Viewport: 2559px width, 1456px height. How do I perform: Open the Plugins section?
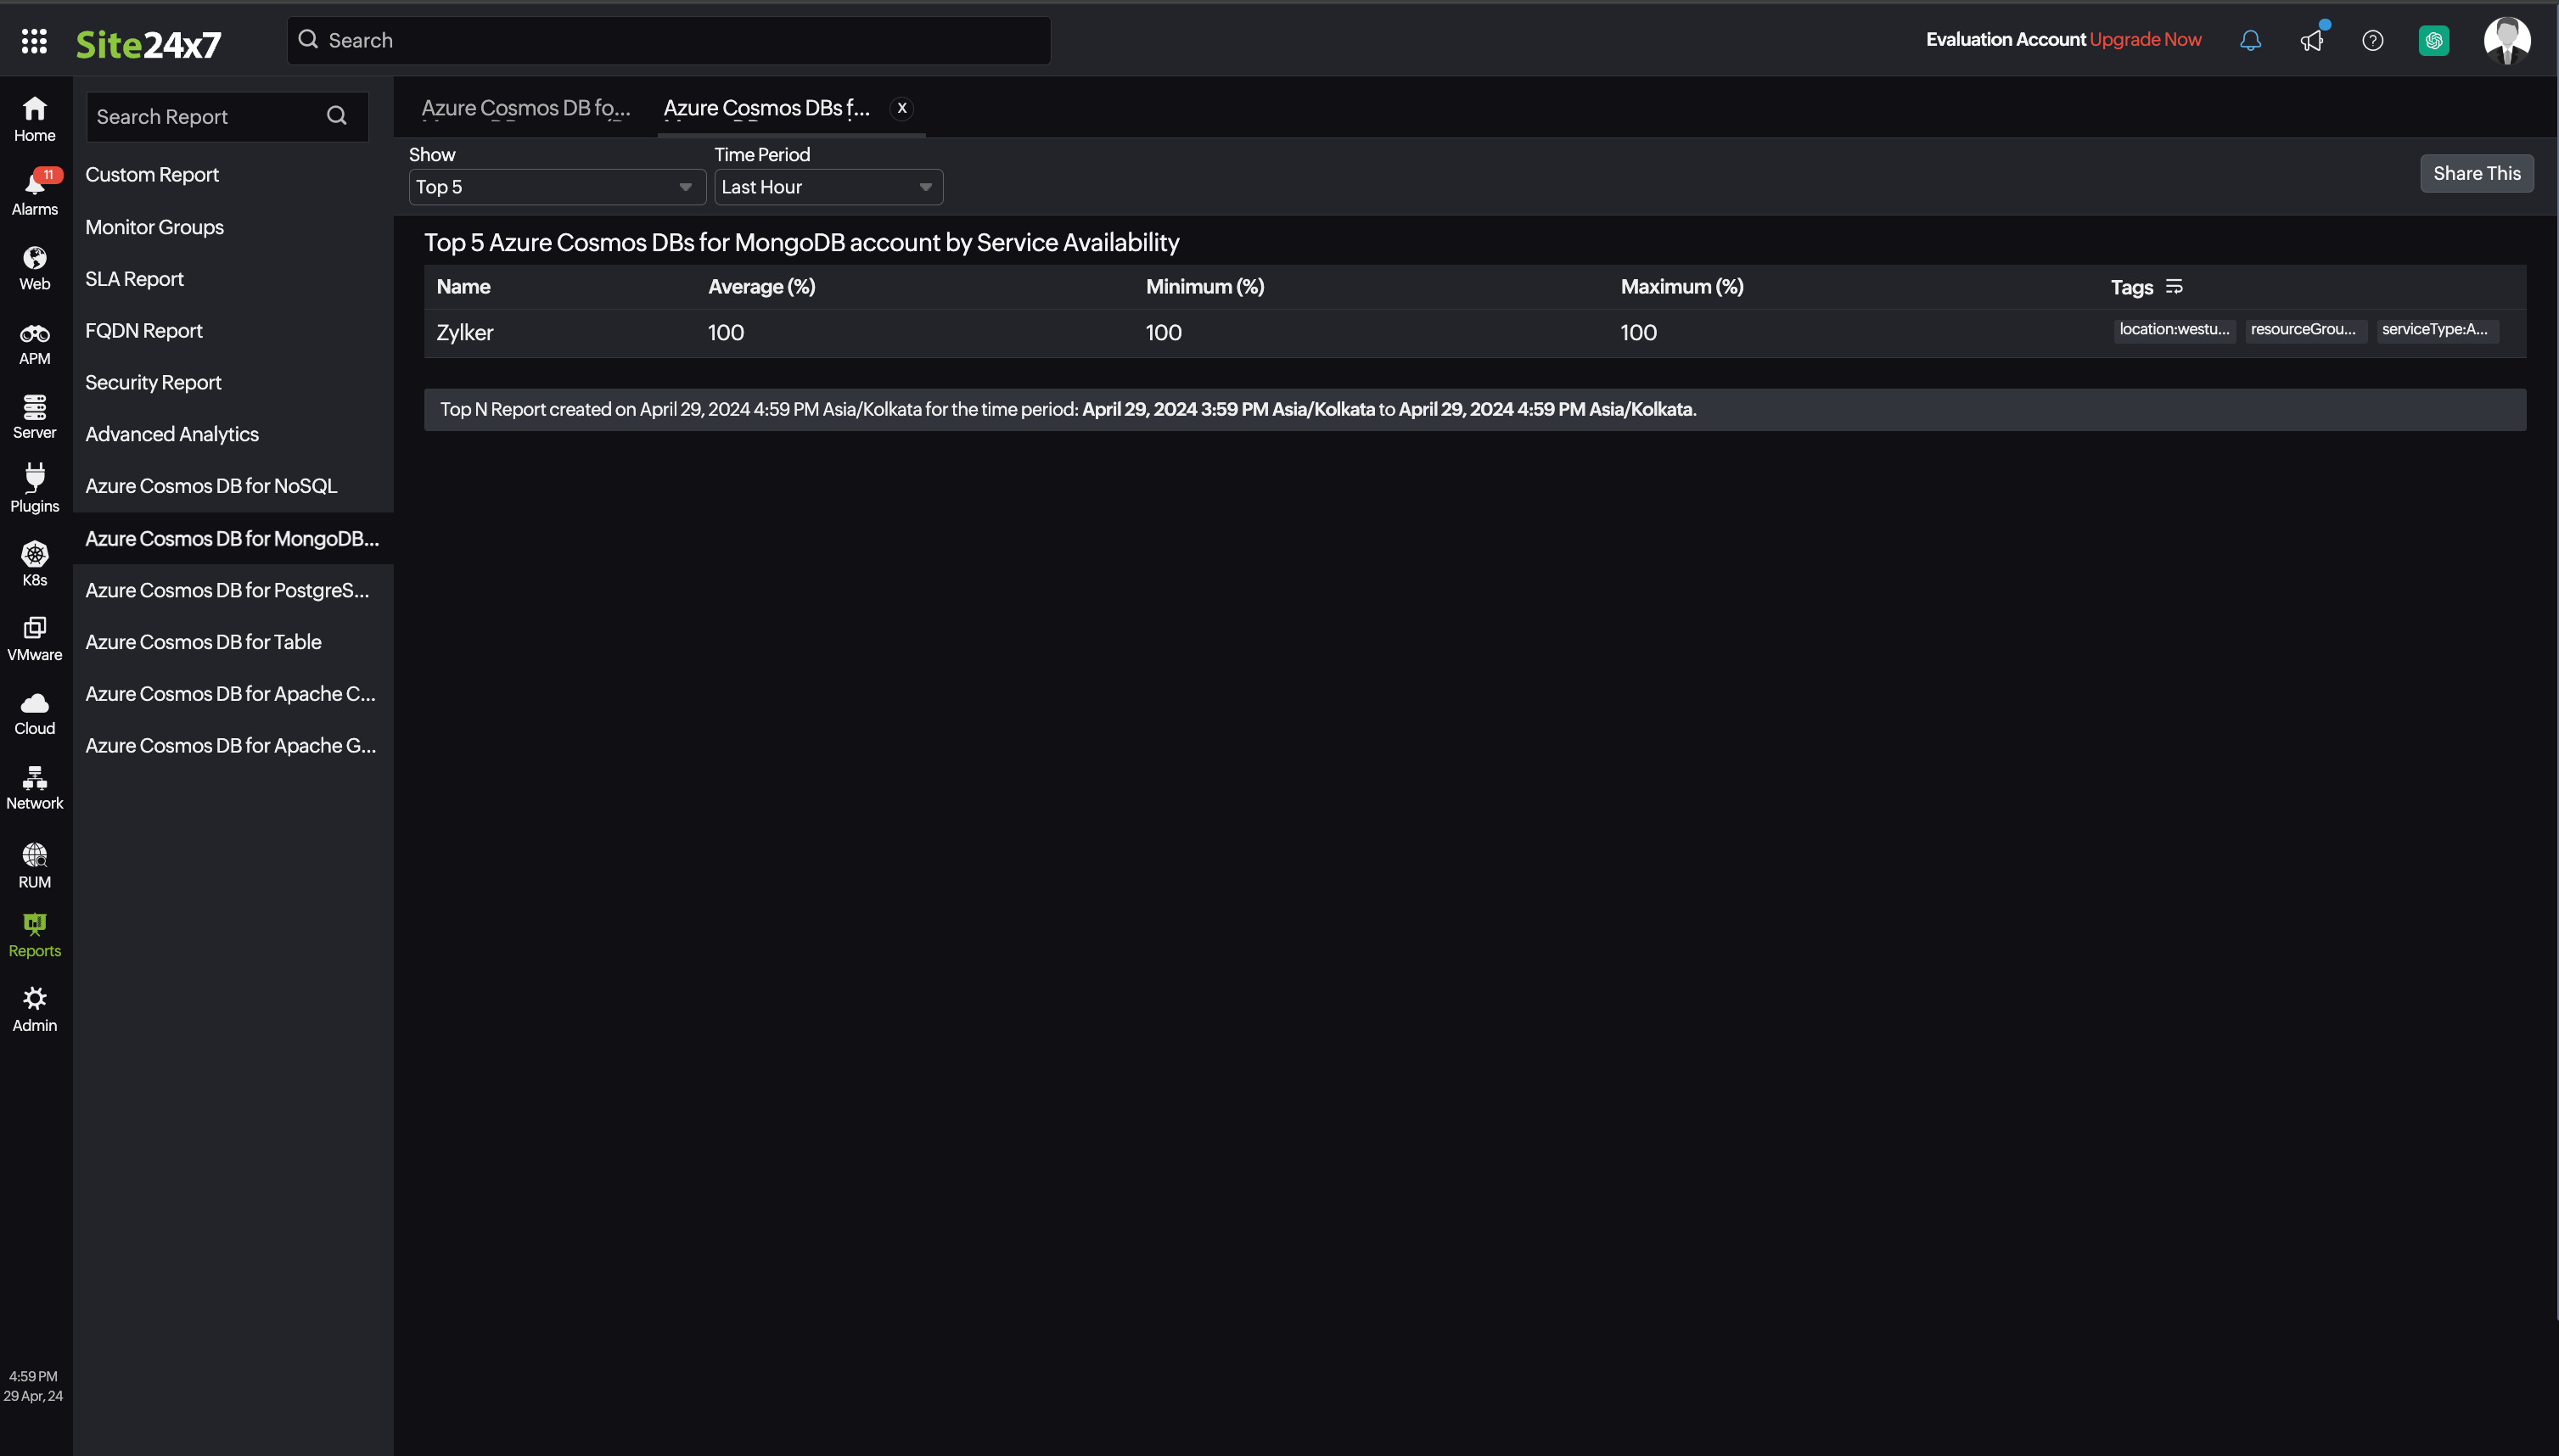coord(34,487)
